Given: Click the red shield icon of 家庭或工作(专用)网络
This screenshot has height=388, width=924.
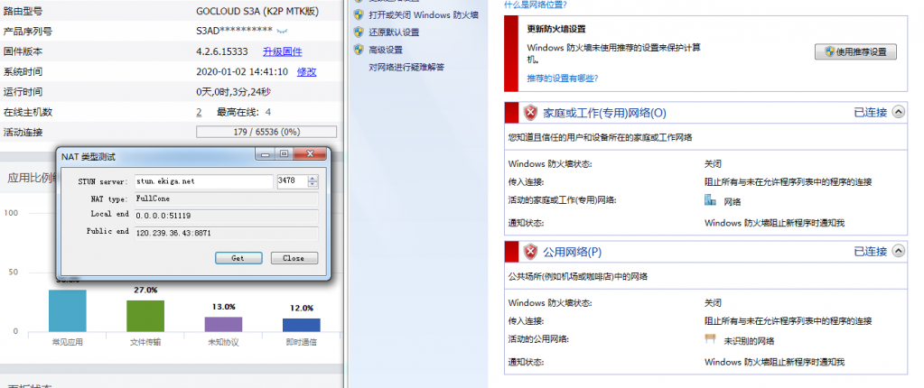Looking at the screenshot, I should 531,113.
